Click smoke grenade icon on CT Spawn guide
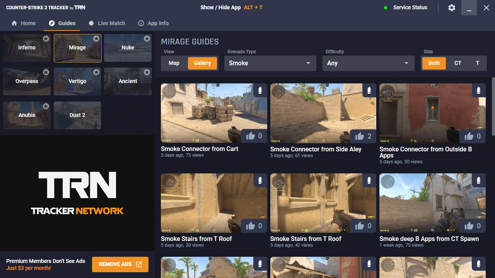This screenshot has height=278, width=495. tap(479, 180)
